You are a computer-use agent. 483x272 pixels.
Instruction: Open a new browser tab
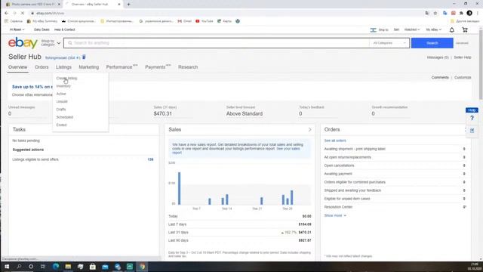[x=128, y=5]
